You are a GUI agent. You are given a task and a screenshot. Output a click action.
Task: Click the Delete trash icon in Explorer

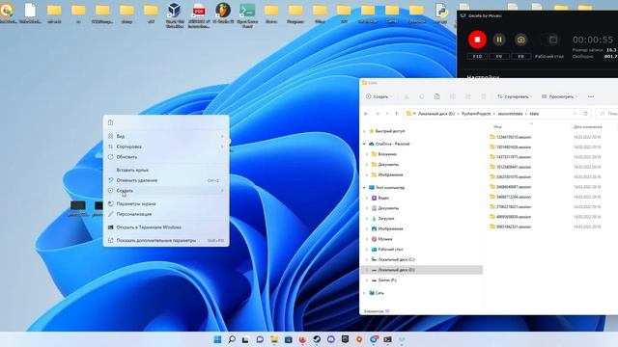[x=483, y=96]
